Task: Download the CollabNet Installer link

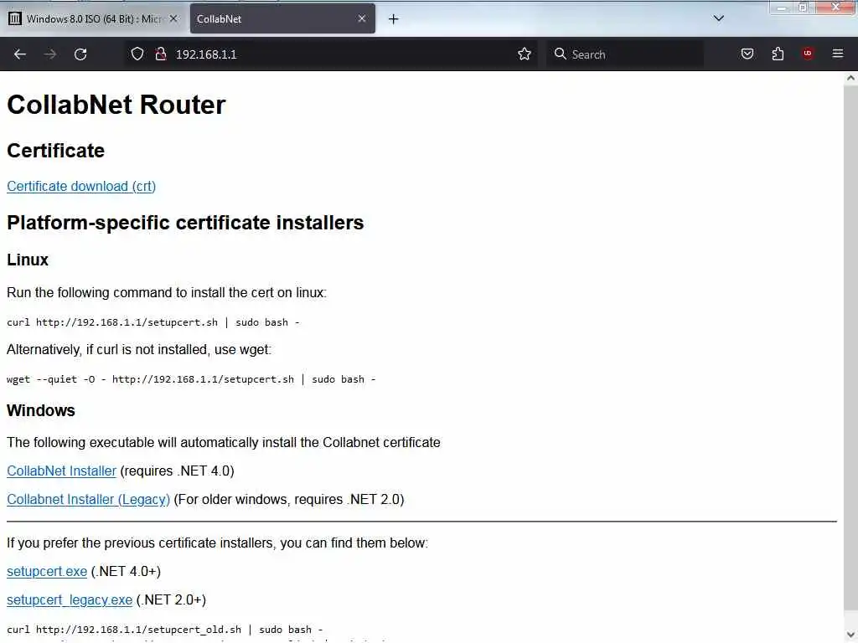Action: click(61, 471)
